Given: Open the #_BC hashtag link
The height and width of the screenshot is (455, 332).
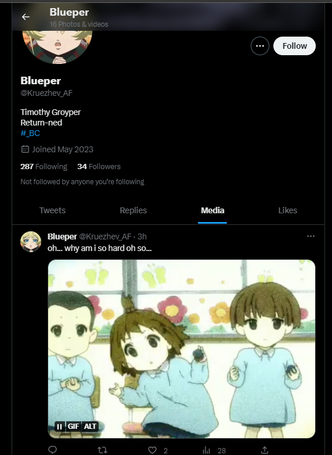Looking at the screenshot, I should coord(30,133).
